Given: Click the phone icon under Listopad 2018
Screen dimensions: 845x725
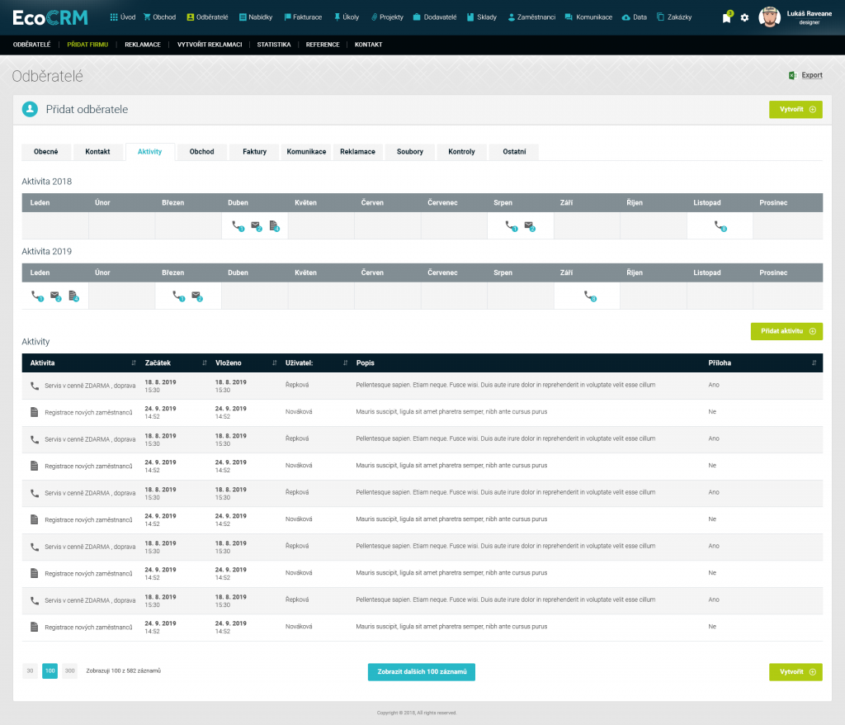Looking at the screenshot, I should click(x=720, y=225).
